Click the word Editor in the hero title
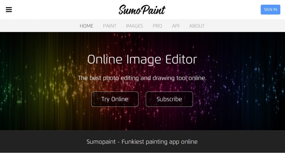This screenshot has height=157, width=285. click(x=181, y=59)
